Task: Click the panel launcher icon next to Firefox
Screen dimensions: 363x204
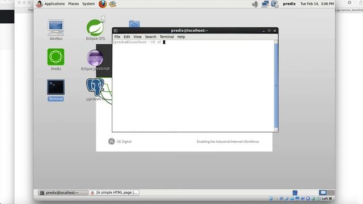Action: pyautogui.click(x=113, y=4)
